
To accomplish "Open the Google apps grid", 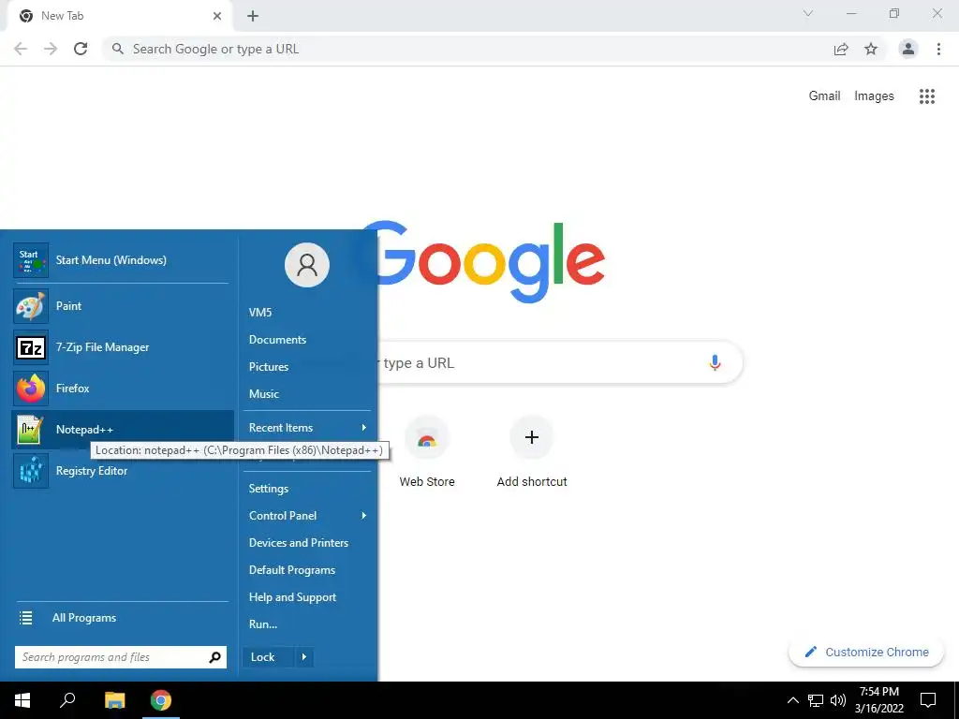I will click(927, 96).
